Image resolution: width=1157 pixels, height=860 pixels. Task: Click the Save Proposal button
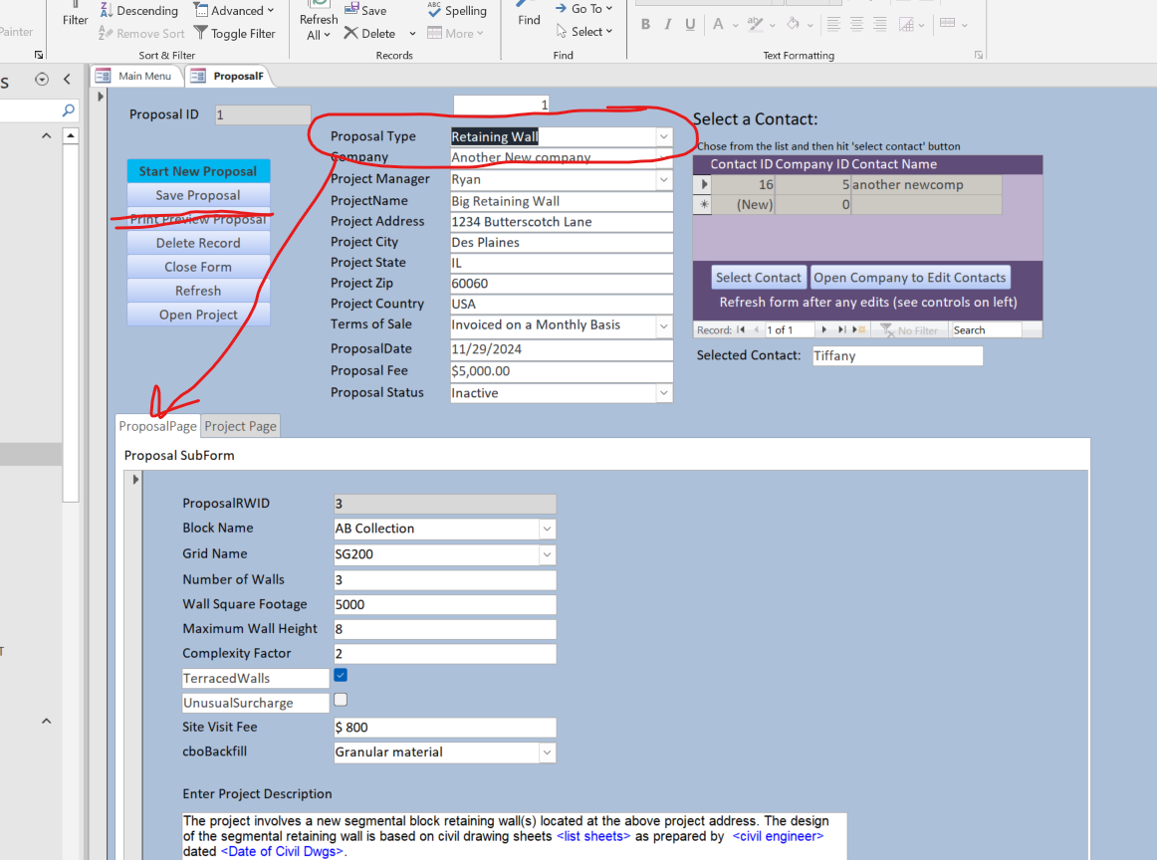click(198, 195)
